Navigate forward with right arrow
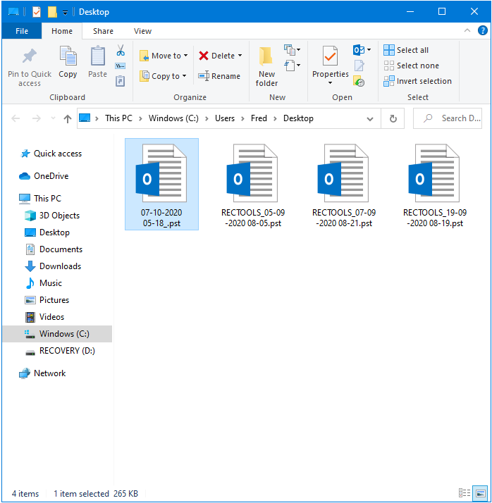 37,118
